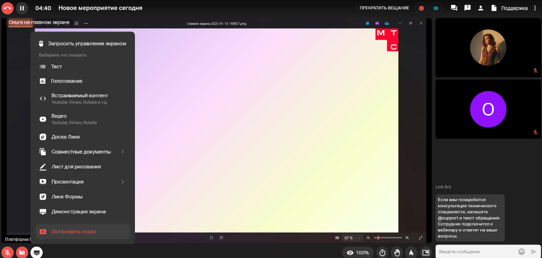Open the chat panel icon
The image size is (542, 258).
454,8
